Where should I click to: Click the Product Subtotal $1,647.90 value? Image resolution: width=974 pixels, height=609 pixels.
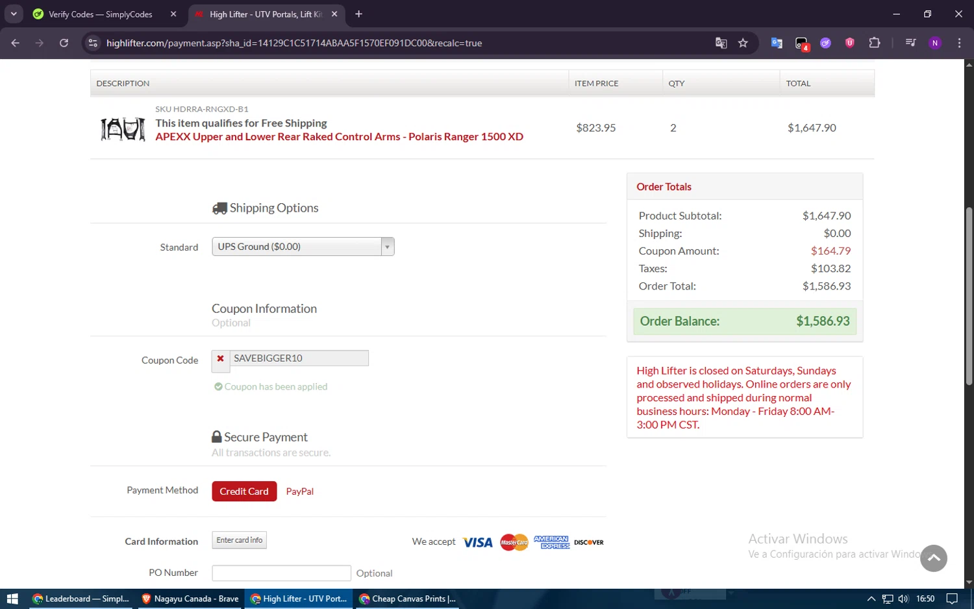coord(827,216)
